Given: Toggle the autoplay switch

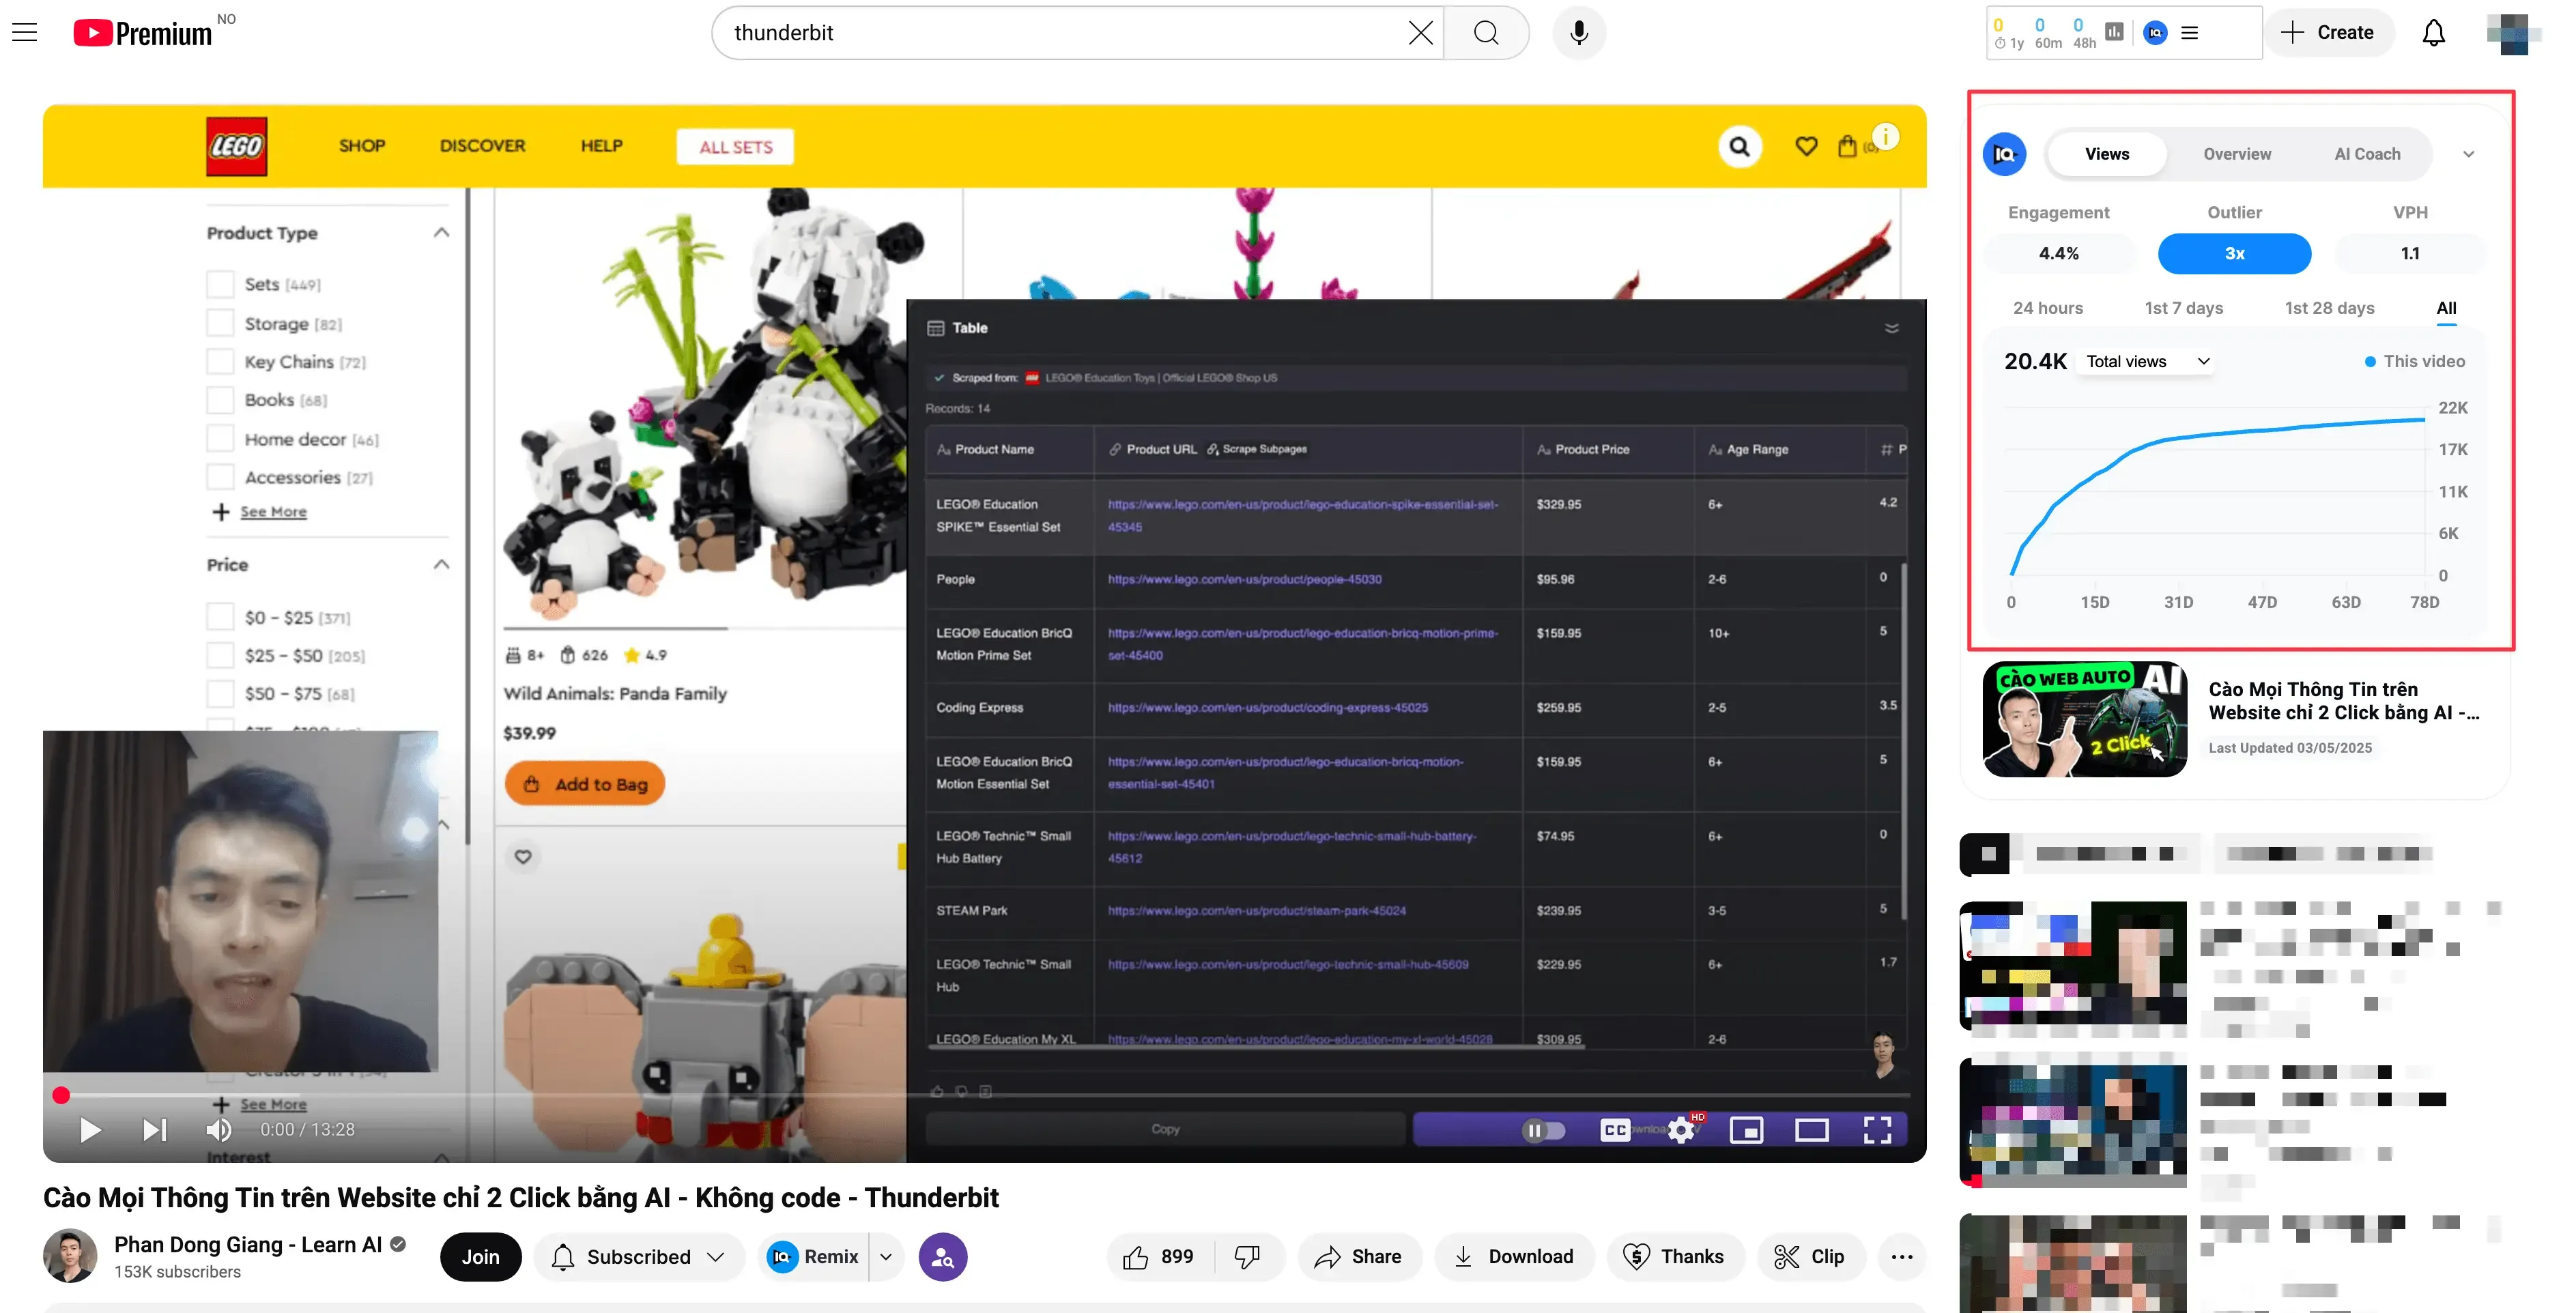Looking at the screenshot, I should point(1543,1130).
